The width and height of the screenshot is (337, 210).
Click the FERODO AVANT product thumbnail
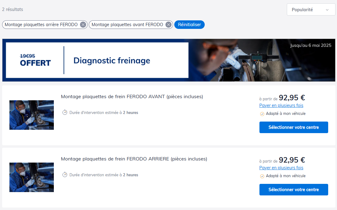(32, 115)
